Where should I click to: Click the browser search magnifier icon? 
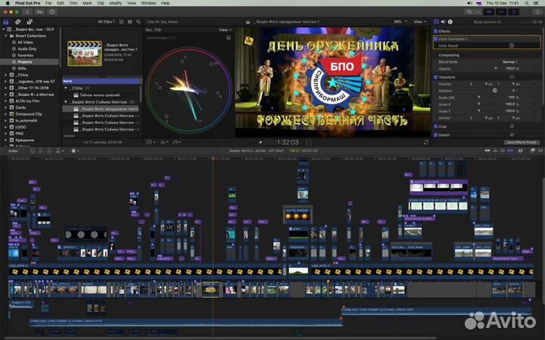136,21
